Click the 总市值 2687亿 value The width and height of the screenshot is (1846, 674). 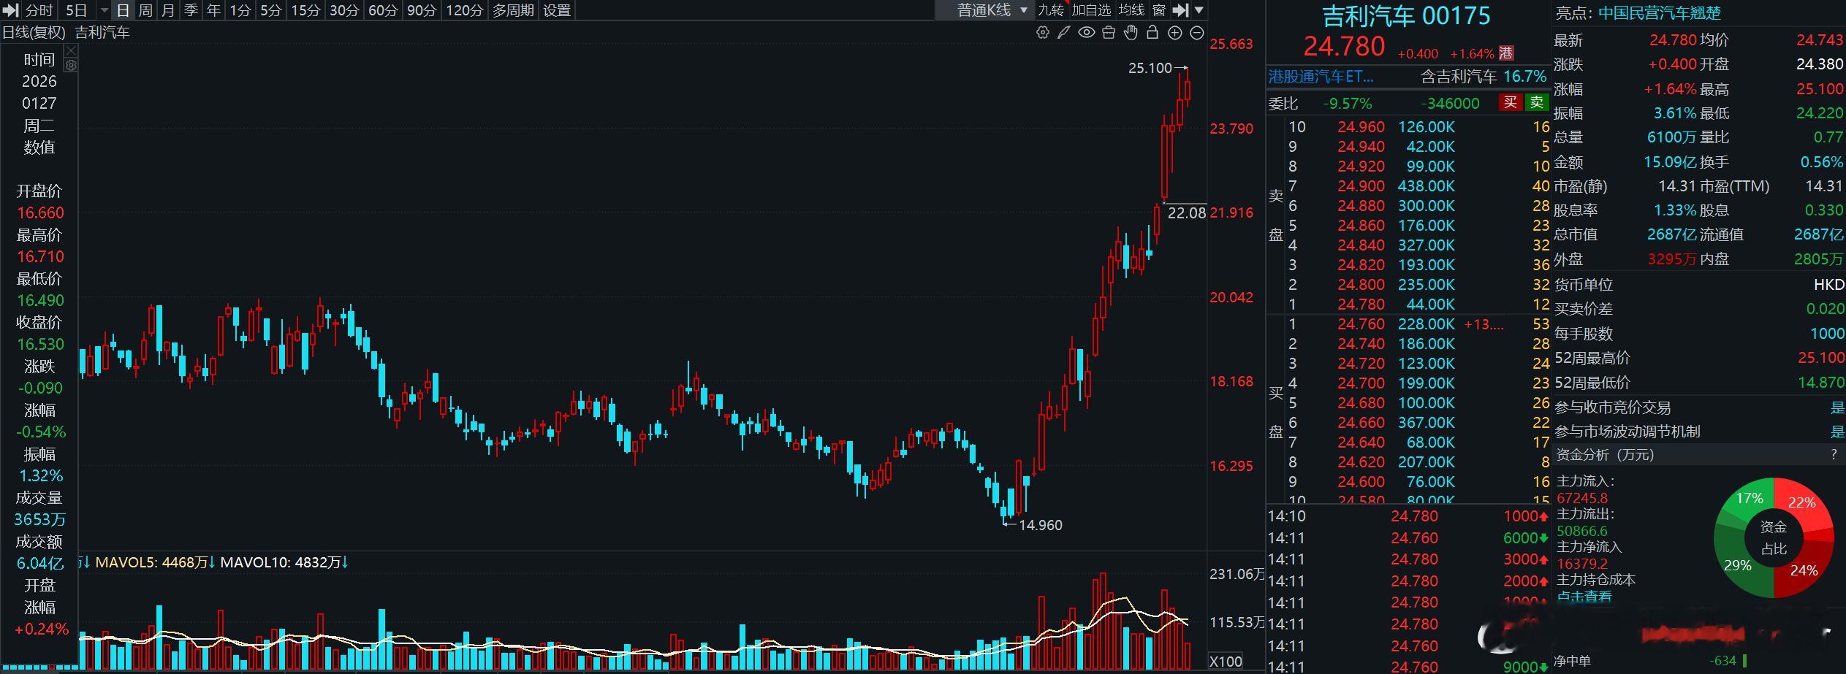pos(1671,234)
